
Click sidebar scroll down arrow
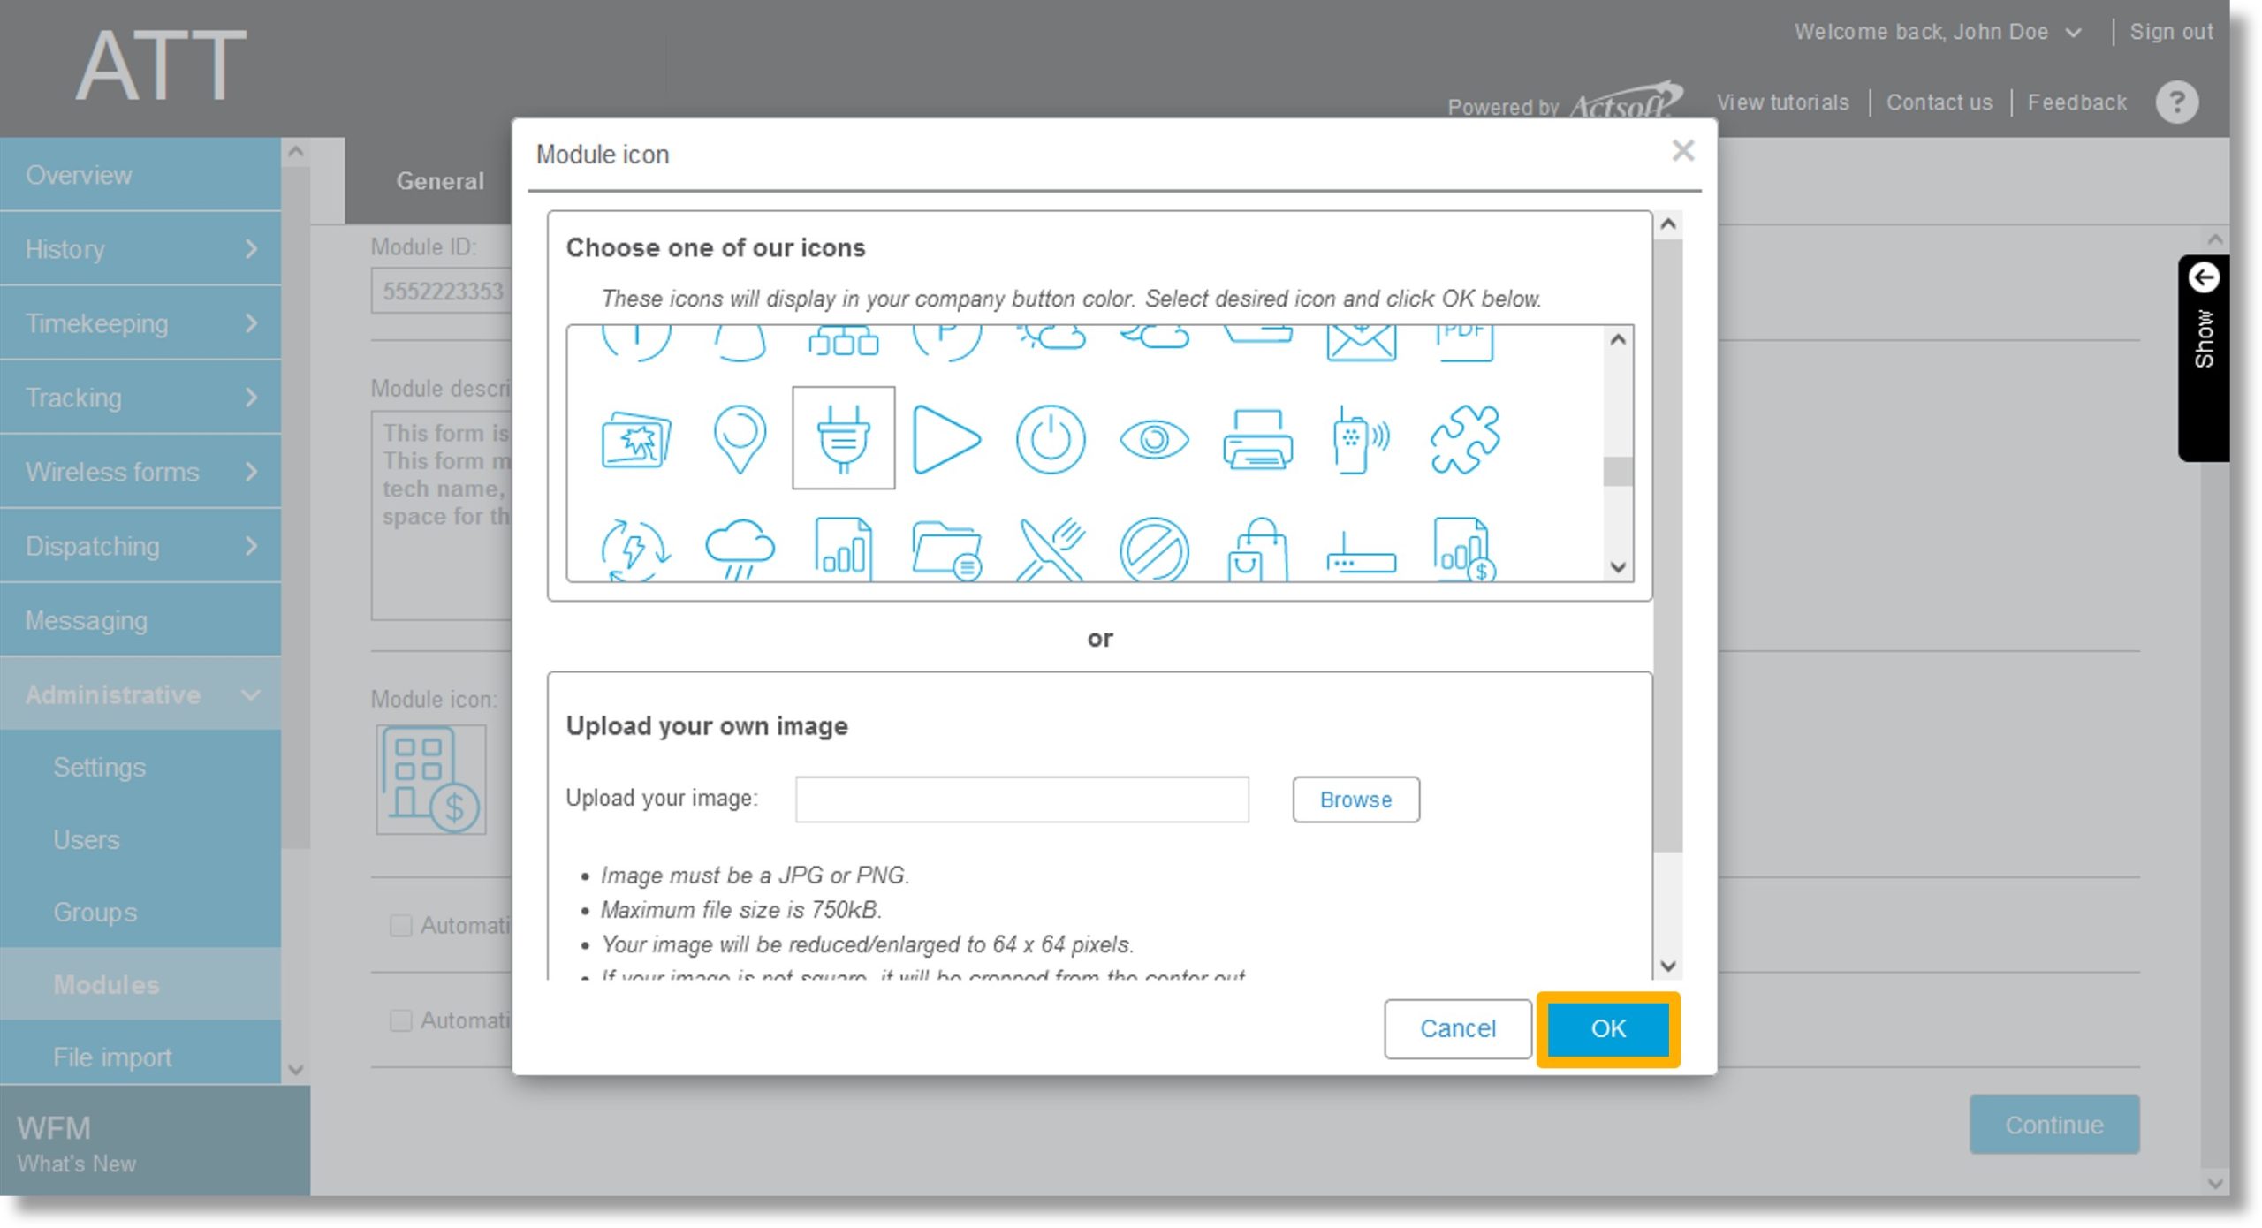pos(296,1070)
